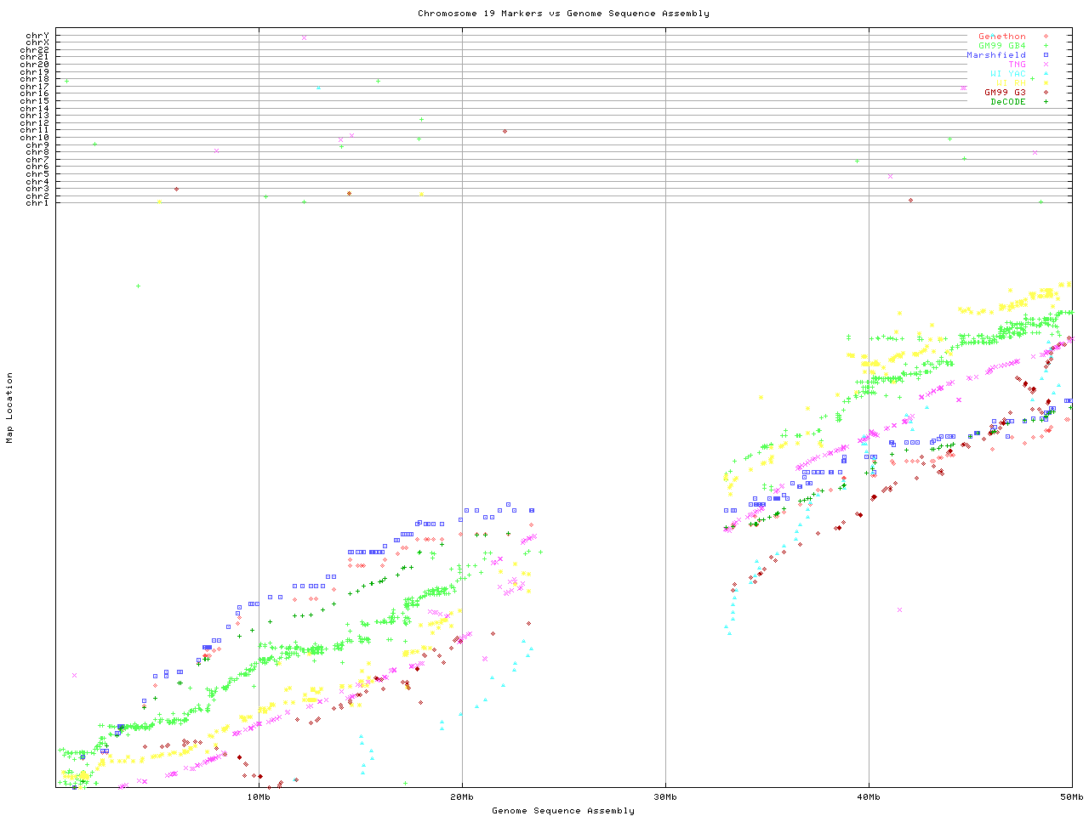Click the Genome Sequence Assembly x-axis title

563,811
